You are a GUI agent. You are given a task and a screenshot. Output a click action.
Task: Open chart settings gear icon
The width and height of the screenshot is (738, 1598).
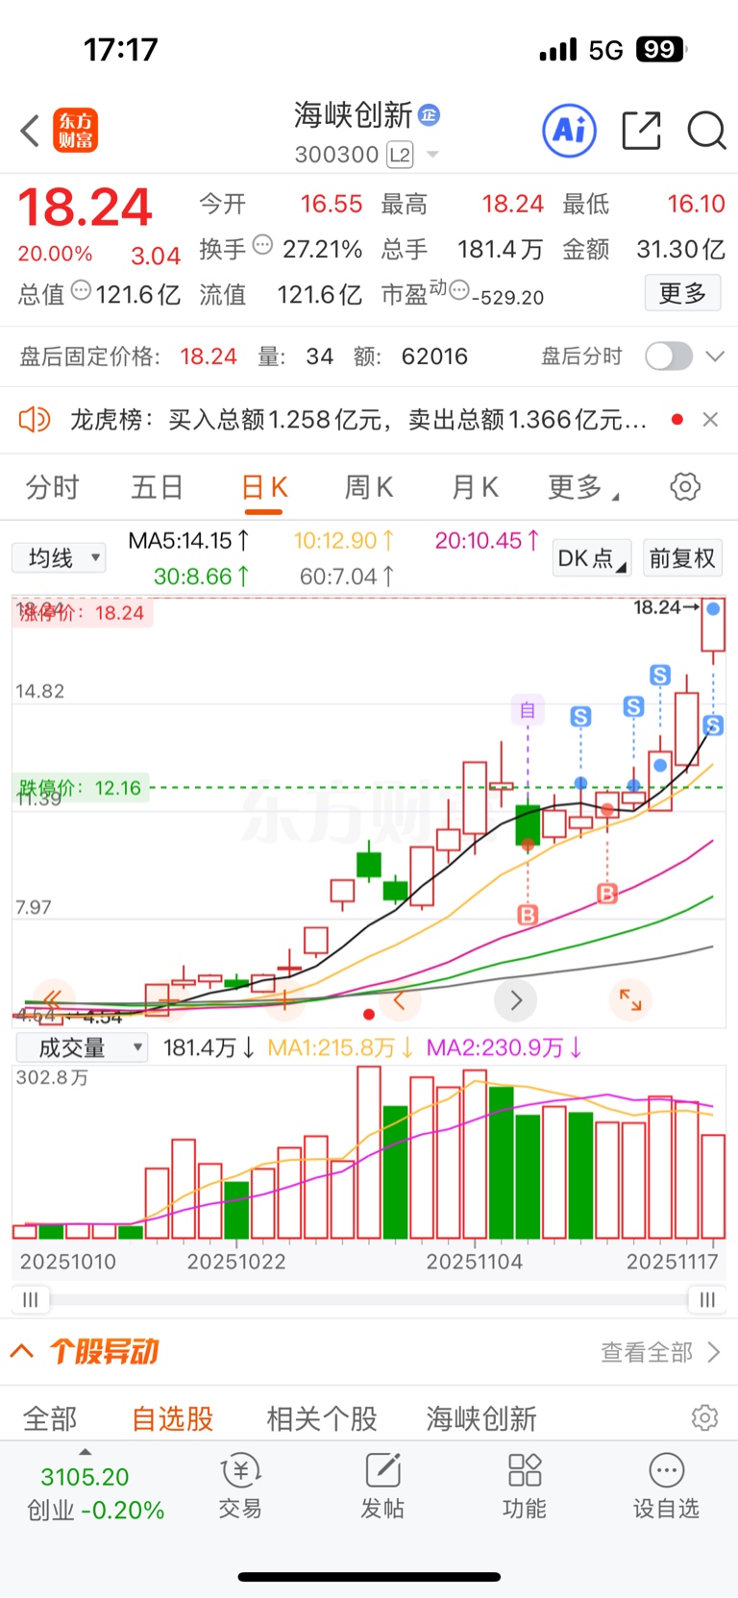click(x=685, y=487)
